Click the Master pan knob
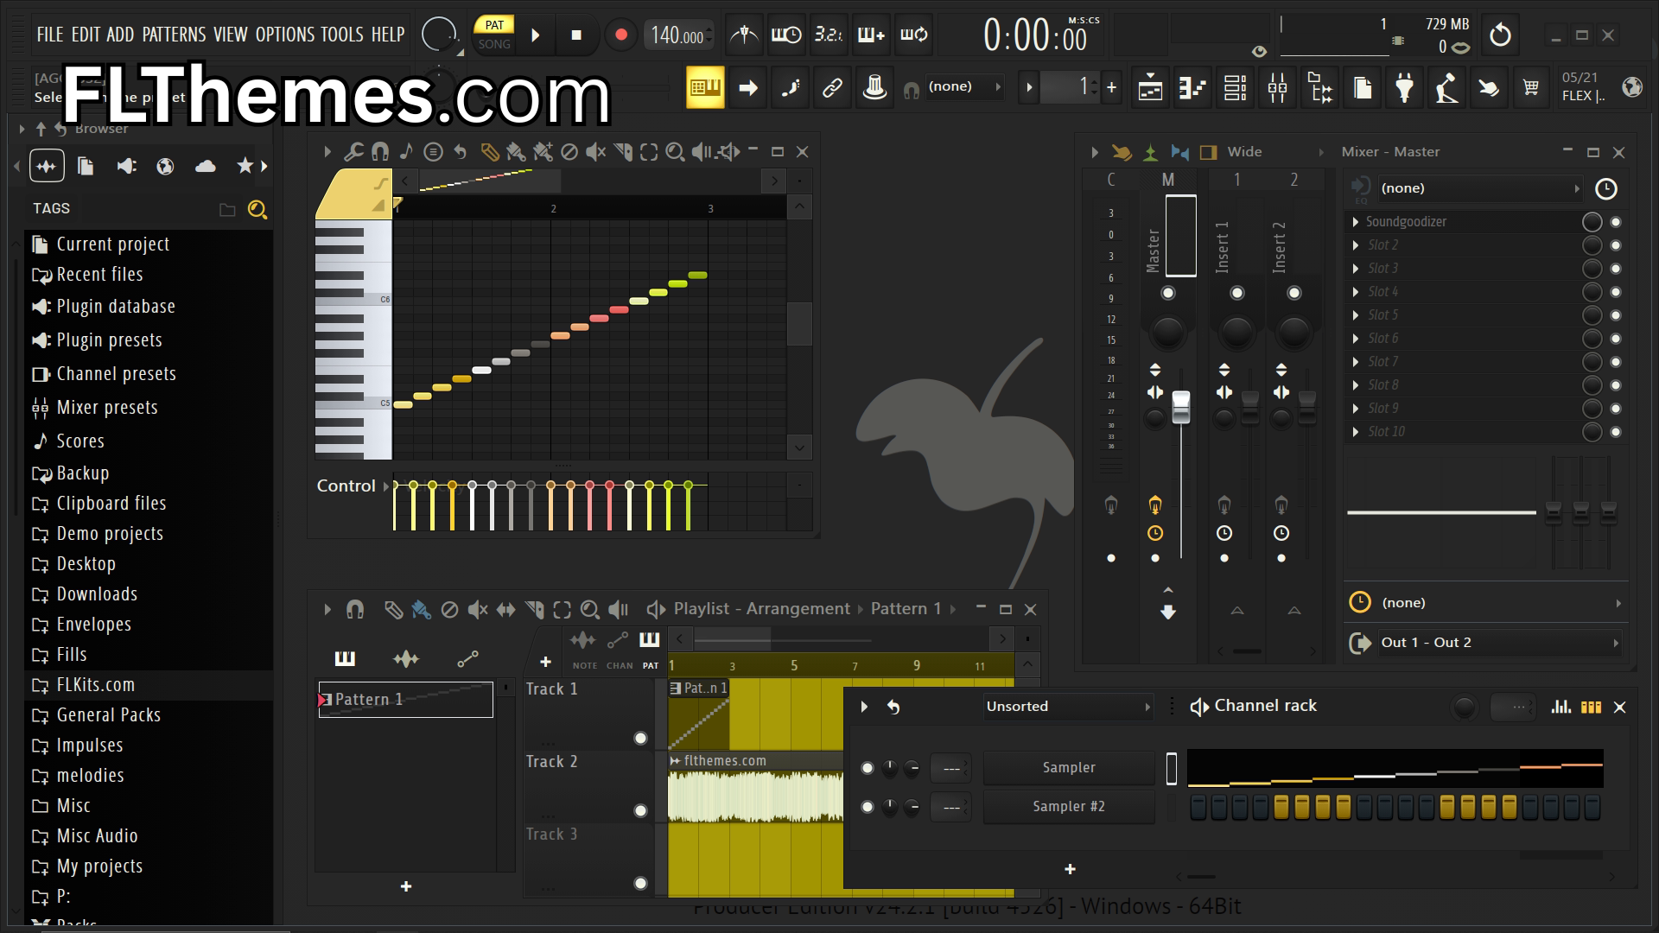 point(1168,333)
